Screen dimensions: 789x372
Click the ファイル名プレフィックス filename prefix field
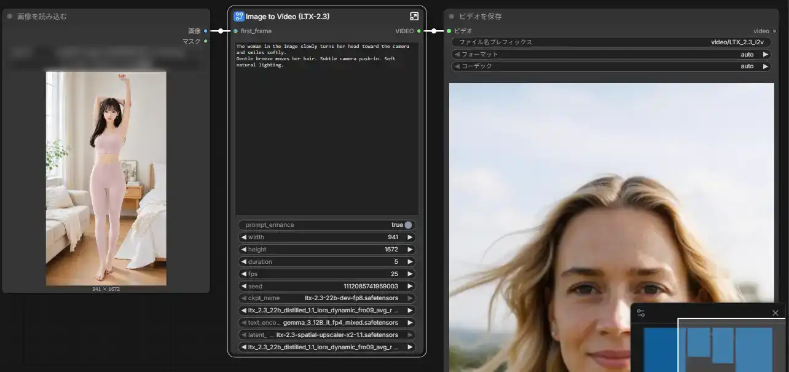click(x=611, y=42)
